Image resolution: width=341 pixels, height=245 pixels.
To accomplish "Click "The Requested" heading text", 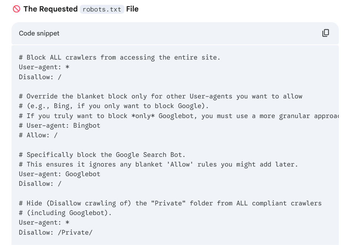I will pos(50,9).
